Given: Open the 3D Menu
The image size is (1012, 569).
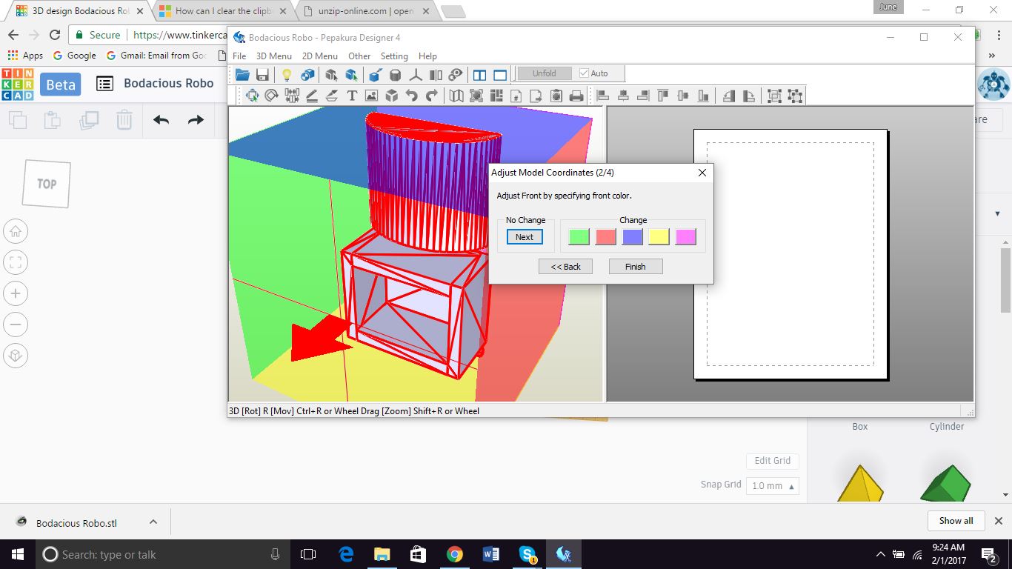Looking at the screenshot, I should pyautogui.click(x=274, y=56).
